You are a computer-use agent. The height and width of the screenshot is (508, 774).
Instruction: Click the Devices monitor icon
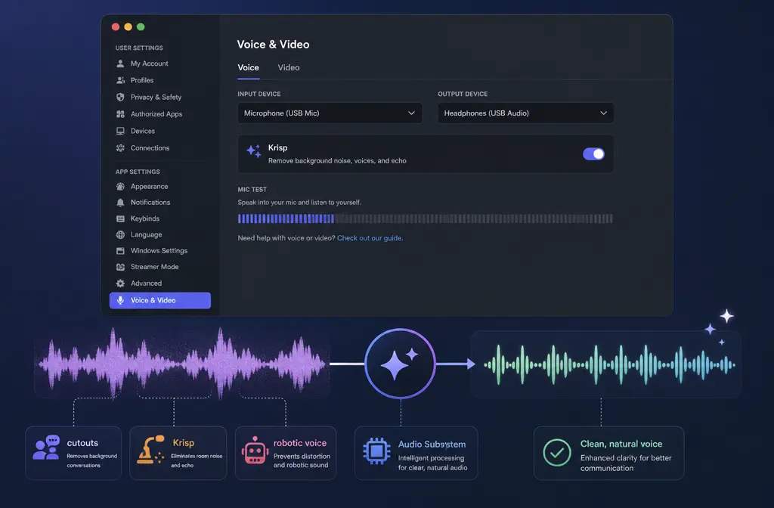[120, 131]
